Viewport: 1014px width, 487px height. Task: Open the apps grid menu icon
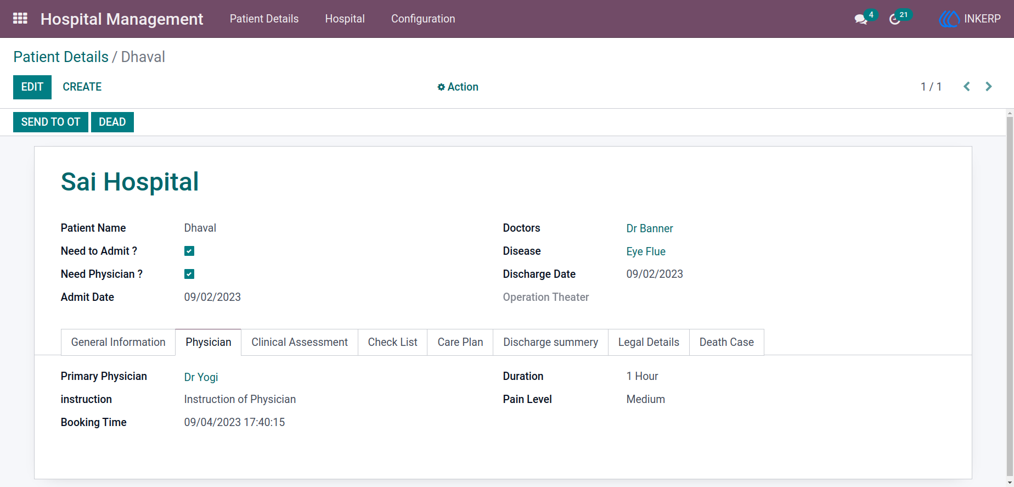(x=20, y=19)
